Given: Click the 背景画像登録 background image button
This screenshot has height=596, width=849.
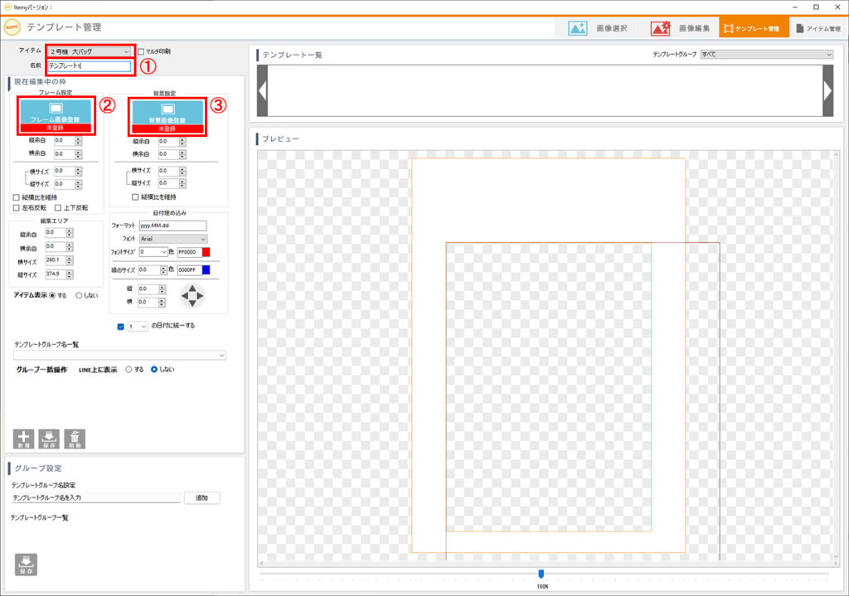Looking at the screenshot, I should (x=167, y=112).
